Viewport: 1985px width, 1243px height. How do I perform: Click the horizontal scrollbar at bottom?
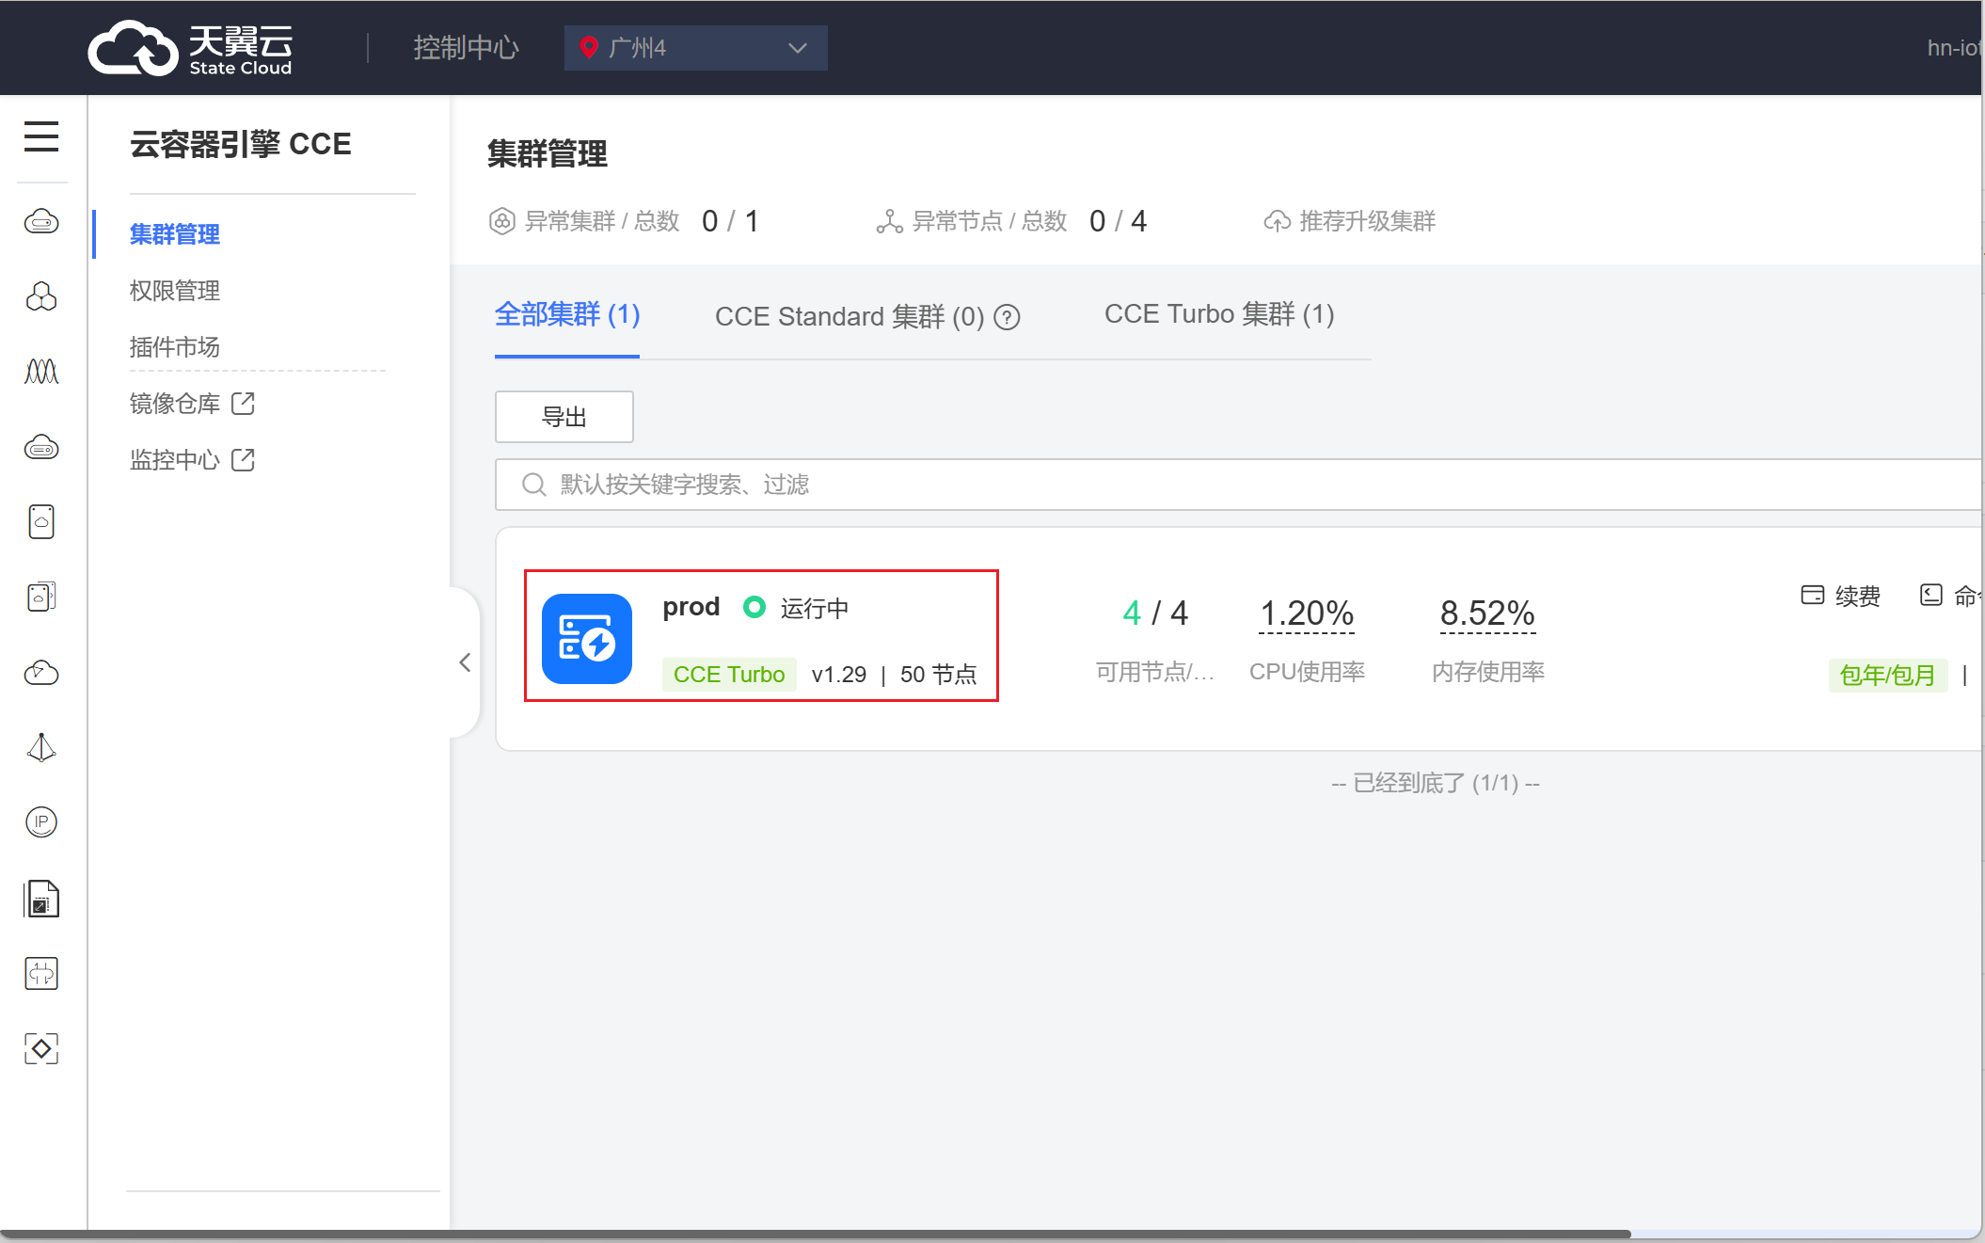click(x=815, y=1234)
